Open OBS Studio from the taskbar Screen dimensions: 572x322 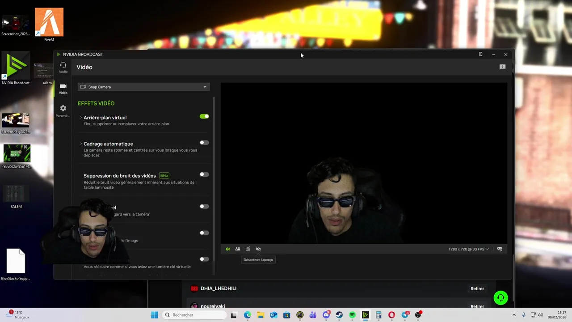[418, 315]
